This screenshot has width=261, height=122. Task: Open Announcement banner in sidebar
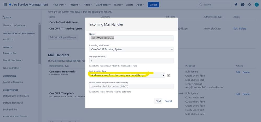click(15, 117)
